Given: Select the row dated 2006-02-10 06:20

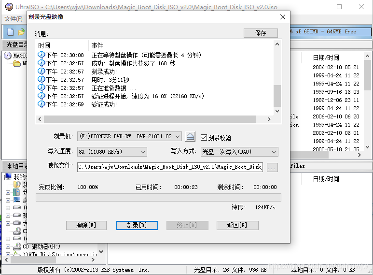Looking at the screenshot, I should pyautogui.click(x=336, y=116).
